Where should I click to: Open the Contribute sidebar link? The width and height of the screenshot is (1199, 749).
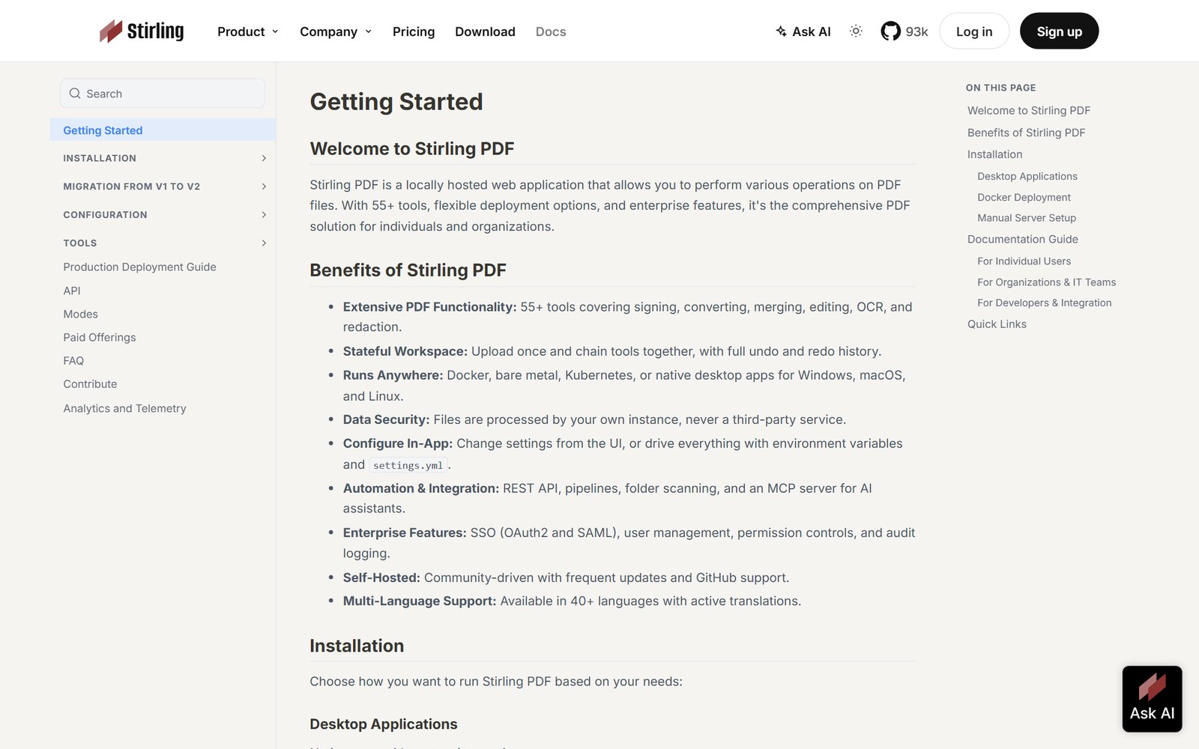(x=90, y=383)
